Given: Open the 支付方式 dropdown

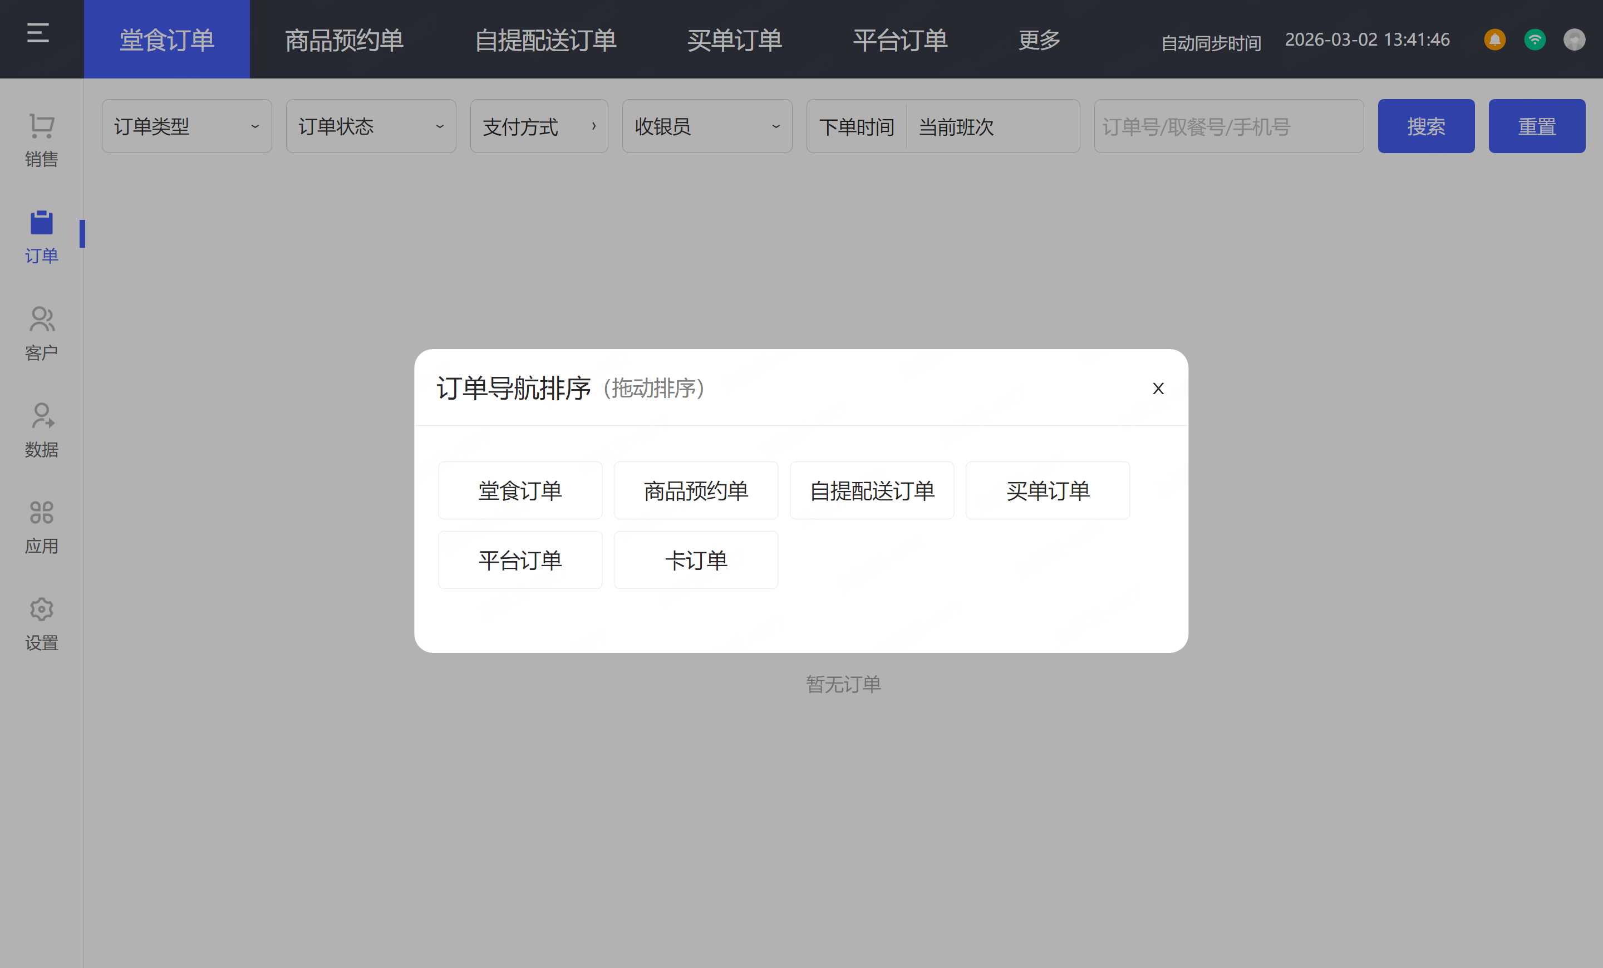Looking at the screenshot, I should 539,126.
